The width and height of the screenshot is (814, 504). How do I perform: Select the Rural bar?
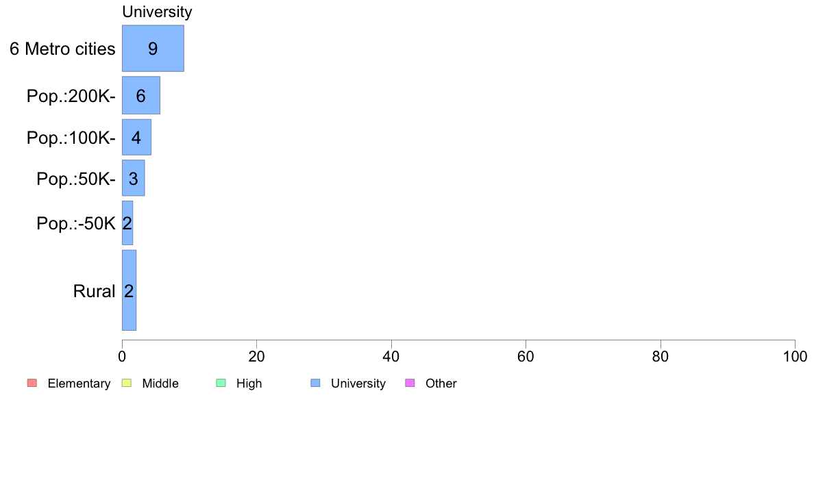[x=129, y=290]
